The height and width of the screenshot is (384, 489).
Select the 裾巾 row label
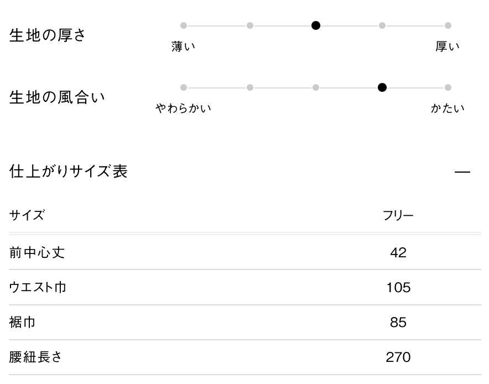(x=23, y=323)
